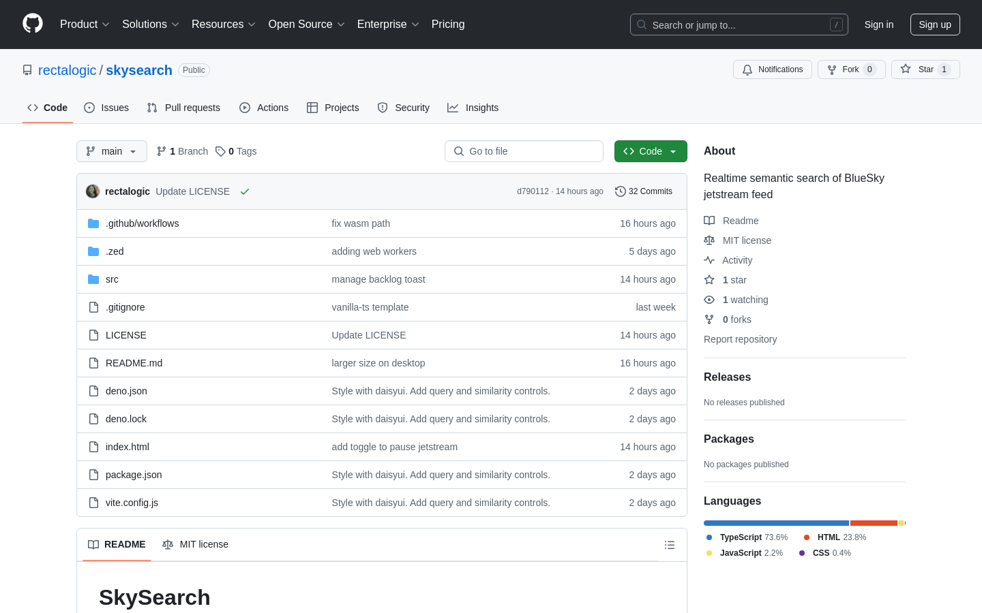
Task: Click the .gitignore file icon
Action: point(93,307)
